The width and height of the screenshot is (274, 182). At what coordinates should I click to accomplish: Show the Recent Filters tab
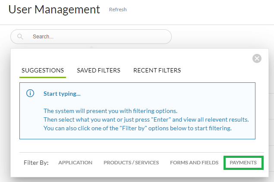tap(157, 70)
